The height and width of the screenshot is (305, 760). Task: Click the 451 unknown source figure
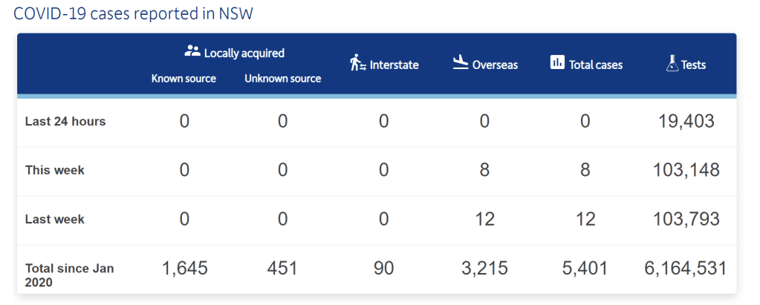click(x=282, y=268)
